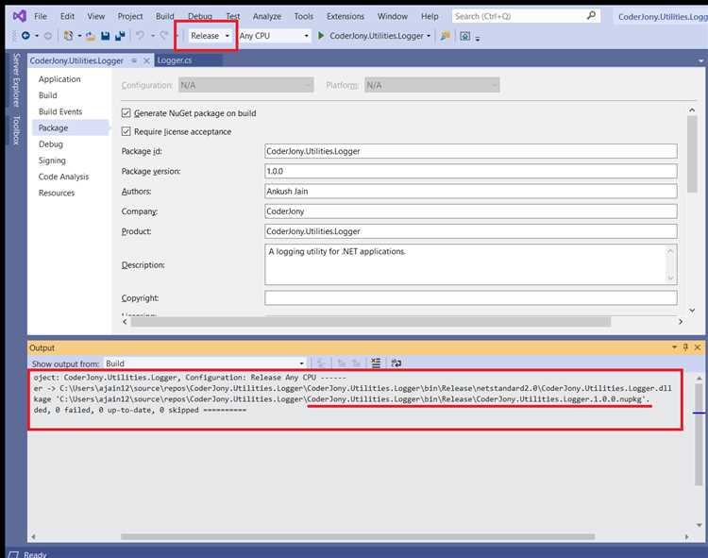Toggle Require license acceptance checkbox
This screenshot has height=558, width=708.
point(126,131)
